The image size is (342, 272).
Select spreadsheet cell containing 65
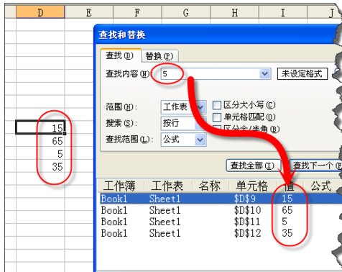pyautogui.click(x=40, y=140)
